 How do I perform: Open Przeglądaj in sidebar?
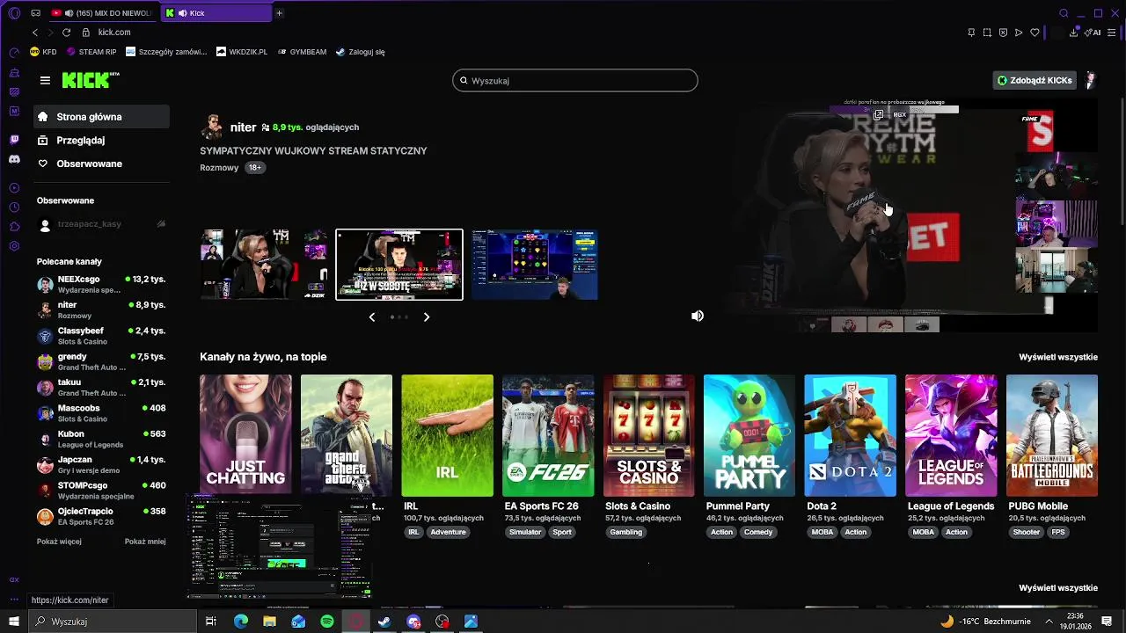pos(101,141)
